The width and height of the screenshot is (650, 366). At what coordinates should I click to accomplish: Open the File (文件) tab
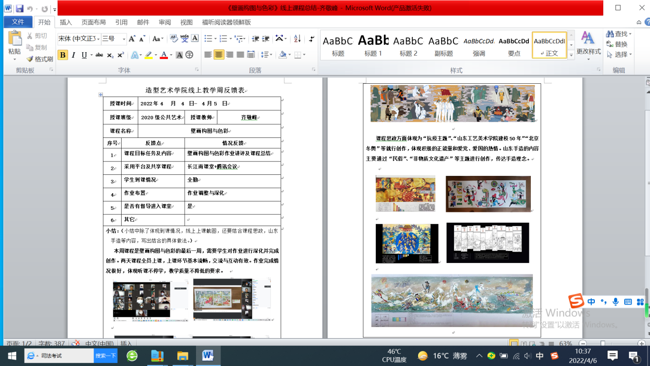click(18, 22)
